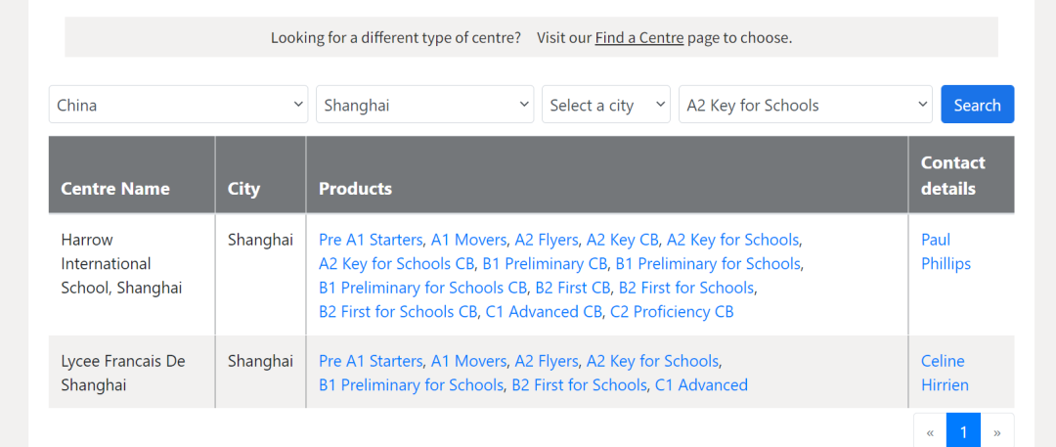
Task: Open B2 First for Schools CB link
Action: pos(398,312)
